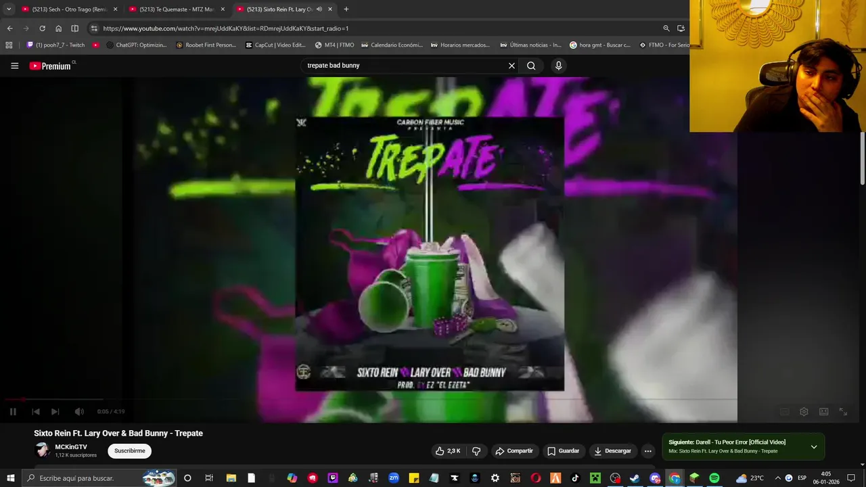This screenshot has width=866, height=487.
Task: Expand the Siguiente playlist panel chevron
Action: click(x=814, y=446)
